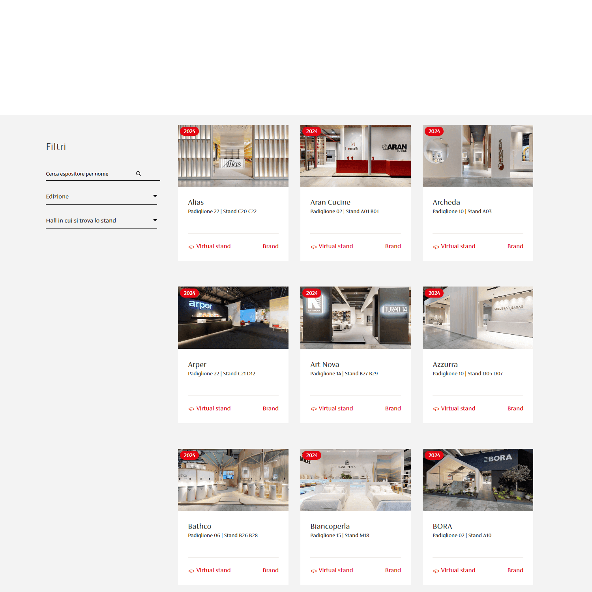The width and height of the screenshot is (592, 592).
Task: Click 'Padiglione 06 | Stand B26 B28' text
Action: (223, 536)
